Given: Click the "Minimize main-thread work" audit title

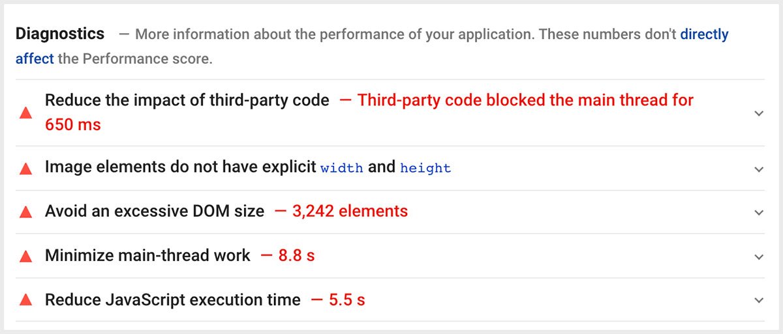Looking at the screenshot, I should pos(147,255).
